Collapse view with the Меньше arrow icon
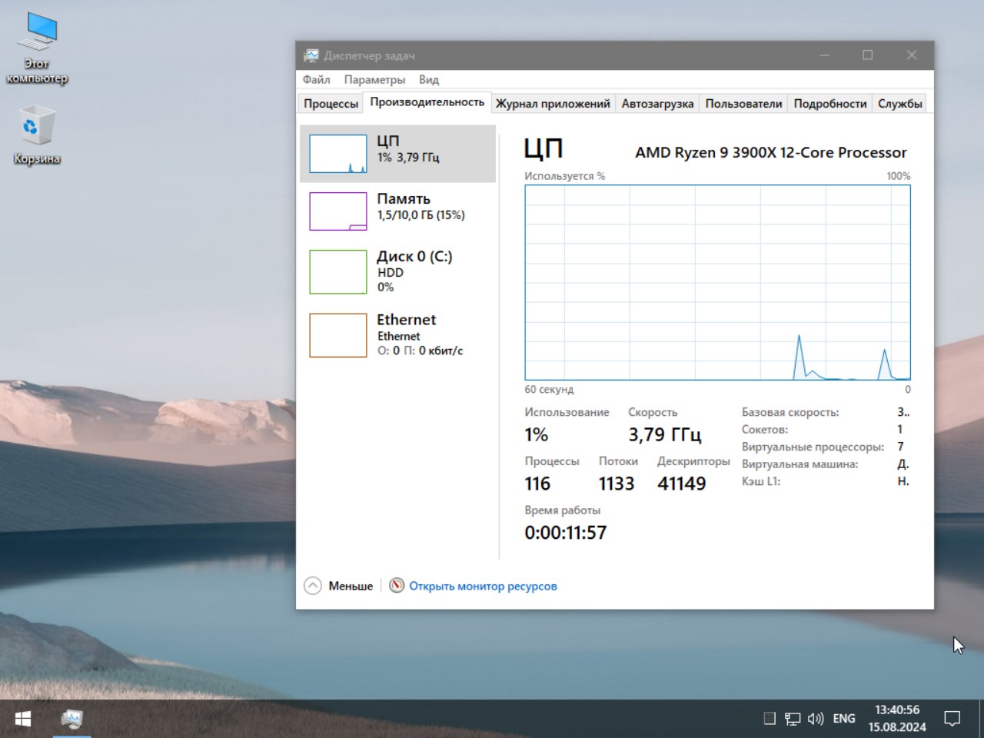This screenshot has width=984, height=738. tap(313, 586)
